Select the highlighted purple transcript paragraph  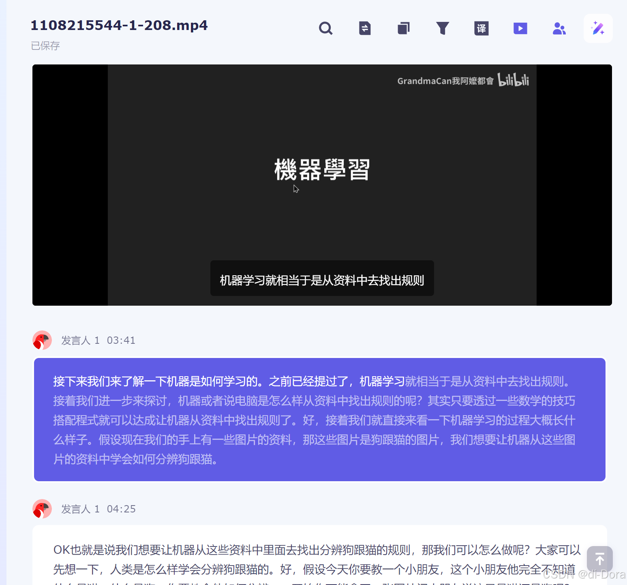click(x=320, y=420)
